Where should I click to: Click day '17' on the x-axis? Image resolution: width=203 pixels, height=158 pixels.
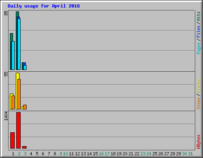point(107,154)
